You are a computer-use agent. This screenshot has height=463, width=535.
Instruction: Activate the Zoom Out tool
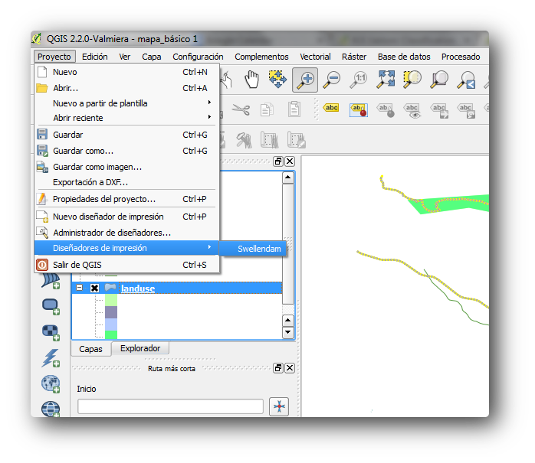331,80
